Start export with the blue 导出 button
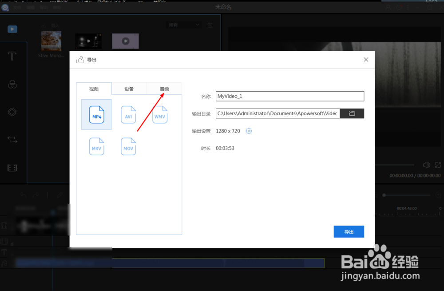444x291 pixels. coord(349,232)
